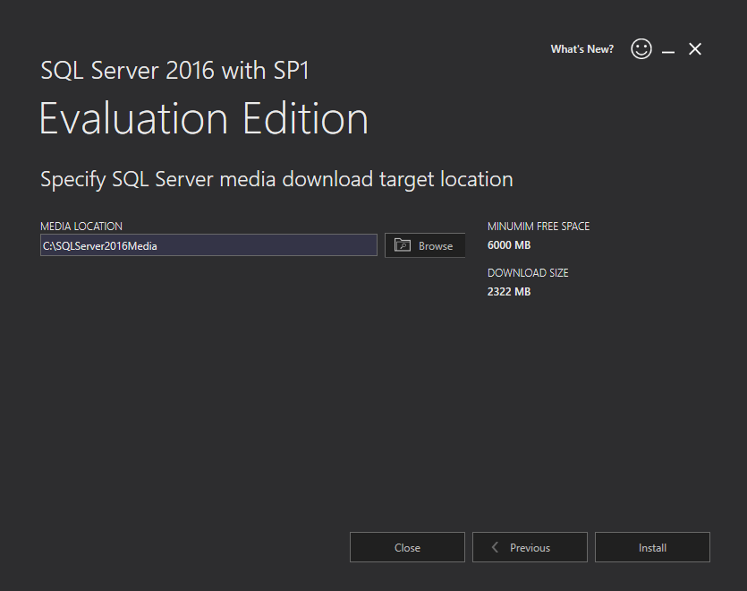747x591 pixels.
Task: Click inside the Media Location field
Action: point(208,244)
